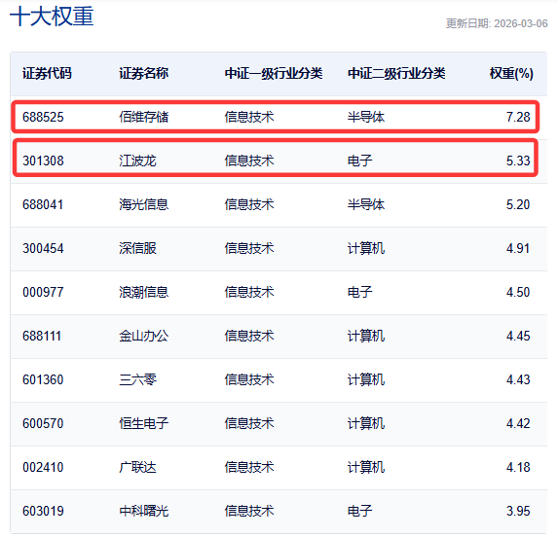Click 信息技术 in the 海光信息 row
The height and width of the screenshot is (537, 558).
coord(249,204)
